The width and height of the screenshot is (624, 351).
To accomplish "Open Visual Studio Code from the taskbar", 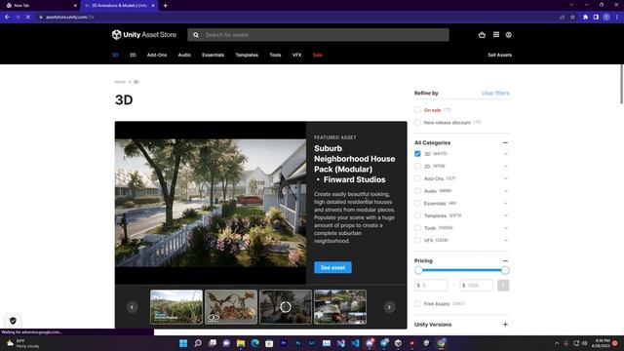I will click(x=355, y=343).
